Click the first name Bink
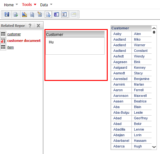 137,62
